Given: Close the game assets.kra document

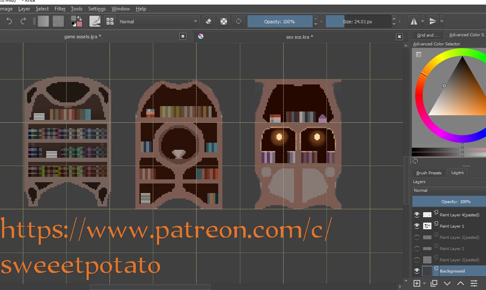Looking at the screenshot, I should (183, 37).
